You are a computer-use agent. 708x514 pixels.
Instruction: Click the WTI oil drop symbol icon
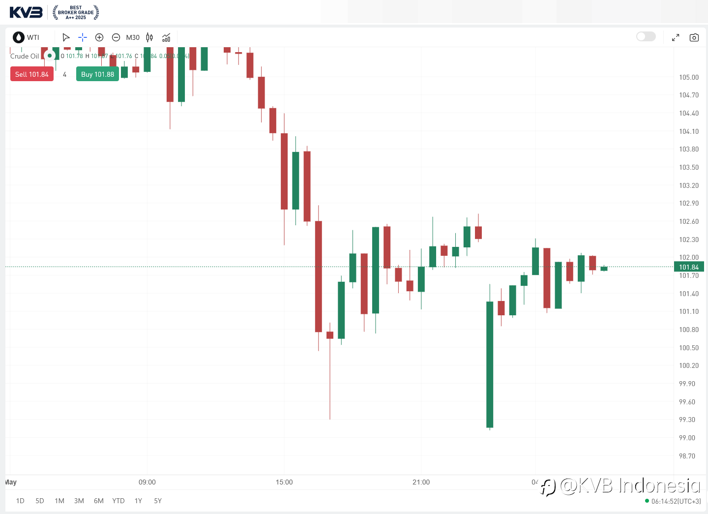19,37
